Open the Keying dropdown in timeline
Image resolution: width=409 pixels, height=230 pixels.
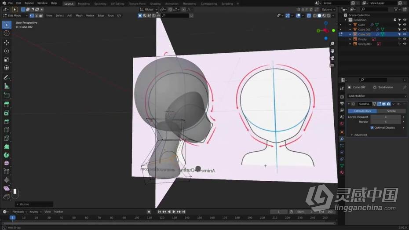click(x=36, y=212)
